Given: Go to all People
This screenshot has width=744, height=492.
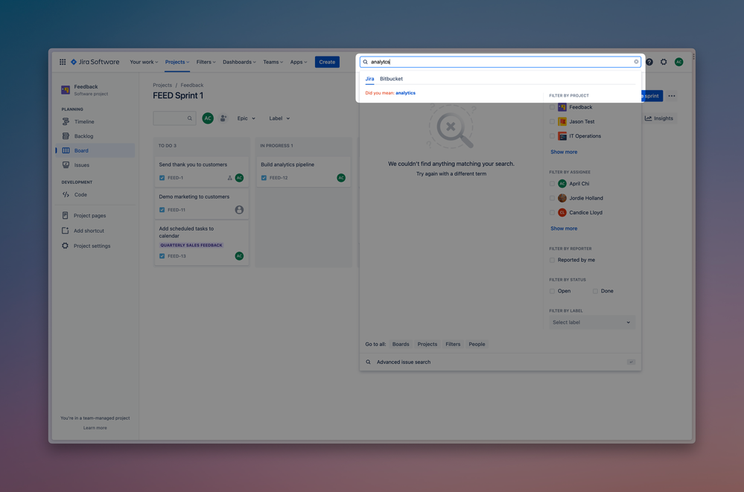Looking at the screenshot, I should coord(477,345).
